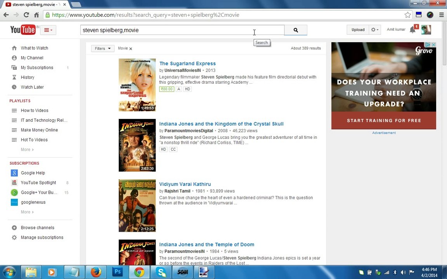Open My Subscriptions
The height and width of the screenshot is (279, 447).
[37, 67]
